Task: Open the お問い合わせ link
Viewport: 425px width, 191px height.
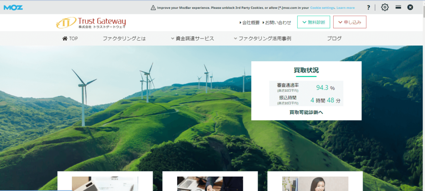Action: [278, 22]
